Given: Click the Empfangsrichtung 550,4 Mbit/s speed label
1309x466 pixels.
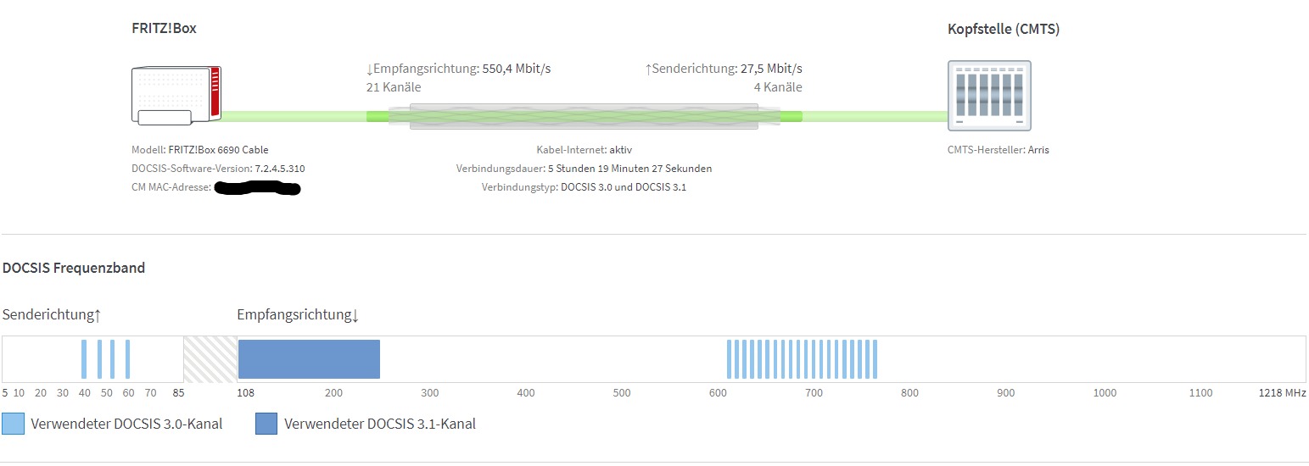Looking at the screenshot, I should tap(458, 69).
